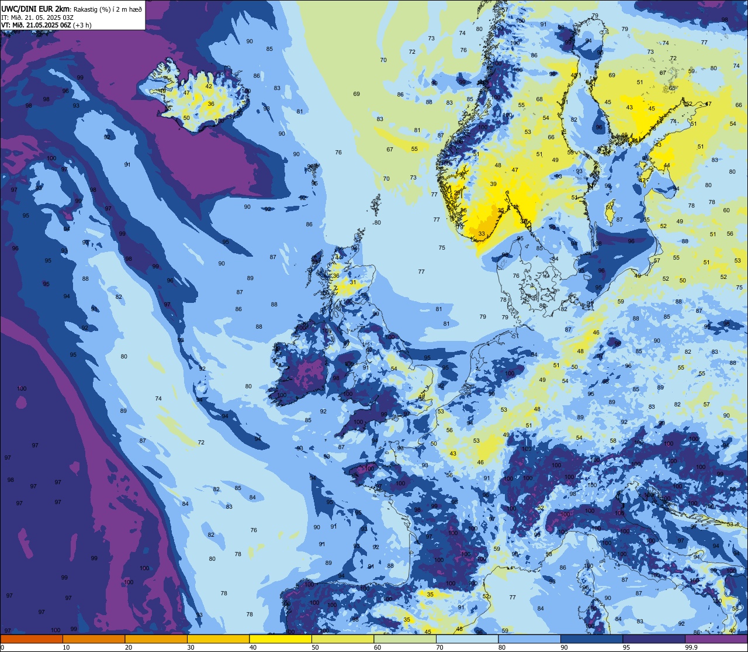Click the purple legend swatch above 99.9
Screen dimensions: 748x652
point(716,639)
